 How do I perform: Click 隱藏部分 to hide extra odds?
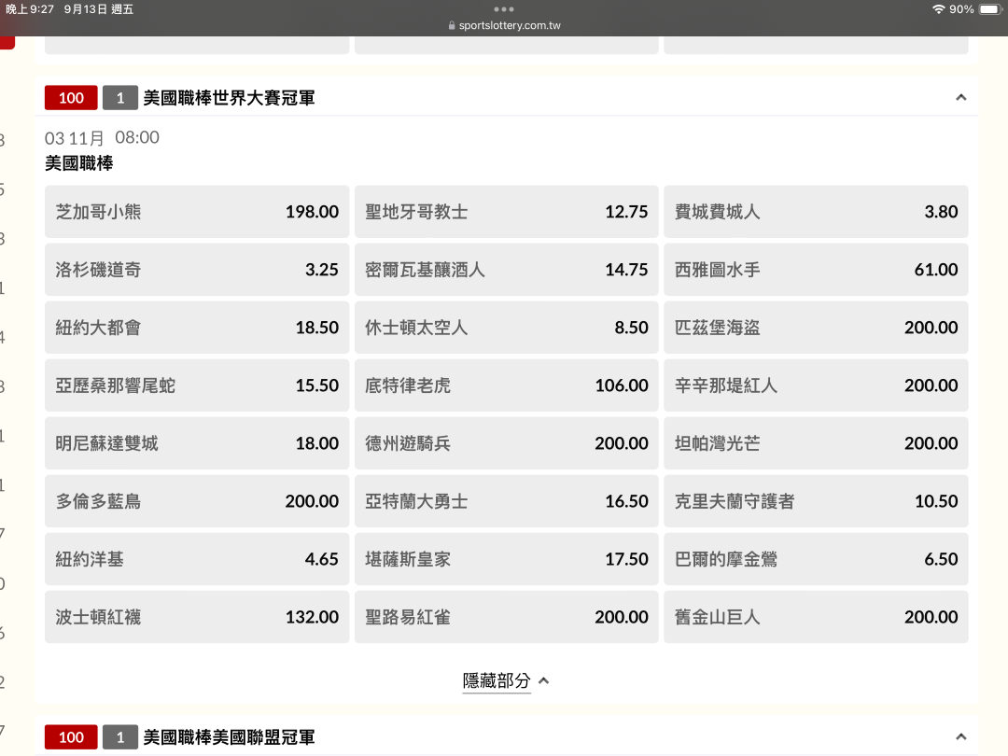505,680
